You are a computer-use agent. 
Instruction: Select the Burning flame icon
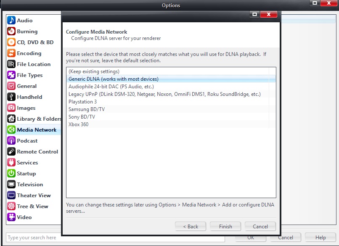[11, 32]
